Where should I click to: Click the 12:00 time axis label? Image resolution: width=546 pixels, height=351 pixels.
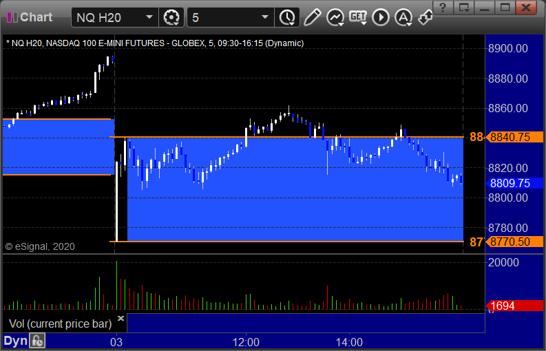tap(246, 342)
